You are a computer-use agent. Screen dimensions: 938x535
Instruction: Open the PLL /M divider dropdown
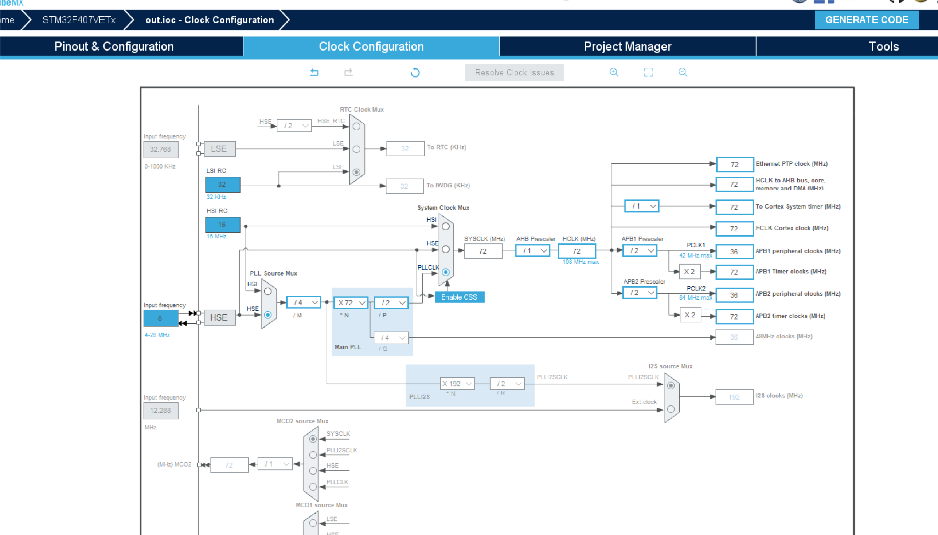click(304, 302)
